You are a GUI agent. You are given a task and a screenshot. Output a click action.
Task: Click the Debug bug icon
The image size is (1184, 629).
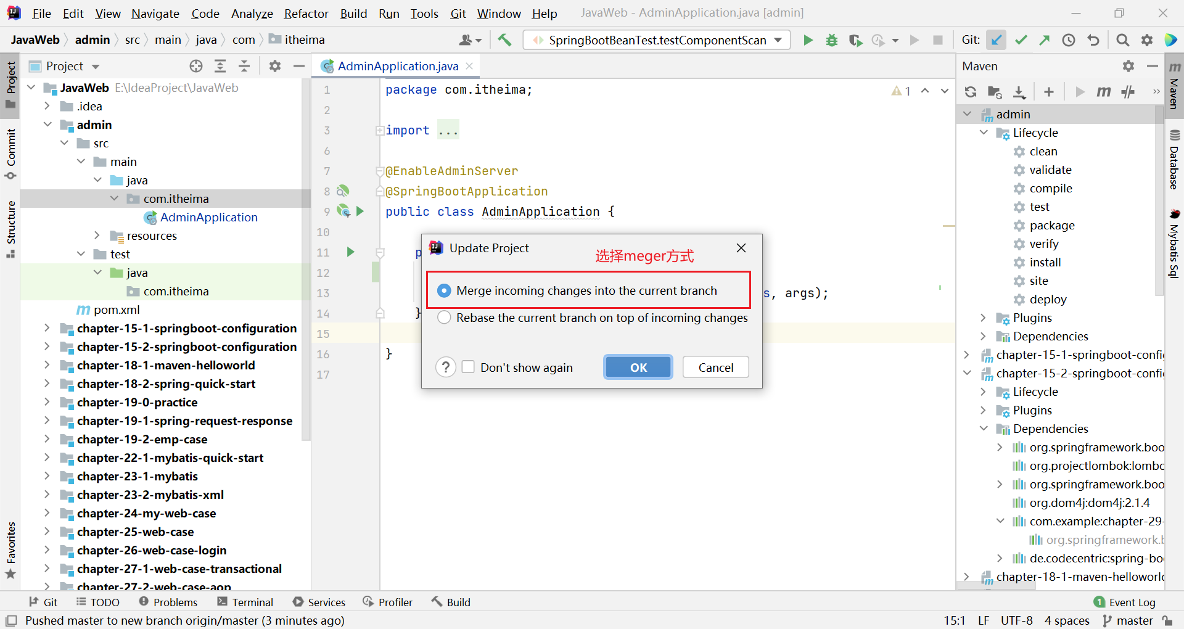832,40
